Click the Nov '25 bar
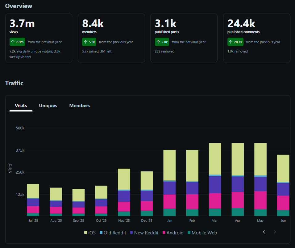 pos(124,192)
